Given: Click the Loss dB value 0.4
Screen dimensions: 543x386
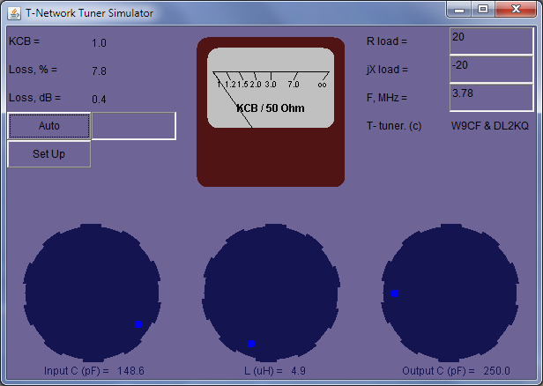Looking at the screenshot, I should tap(99, 100).
